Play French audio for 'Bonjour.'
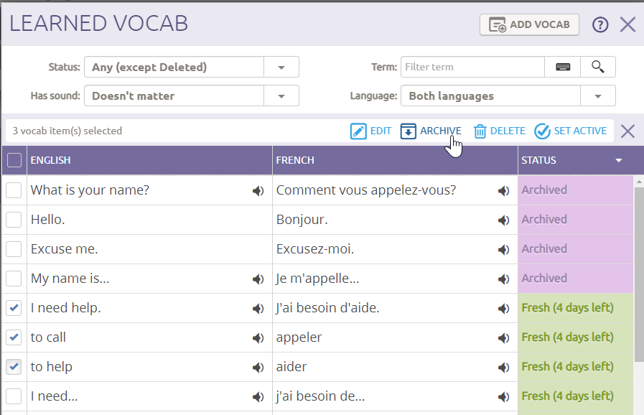Screen dimensions: 644x415 pos(503,220)
